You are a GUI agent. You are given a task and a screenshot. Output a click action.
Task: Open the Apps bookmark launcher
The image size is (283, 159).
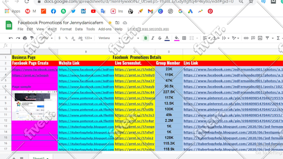pyautogui.click(x=12, y=11)
